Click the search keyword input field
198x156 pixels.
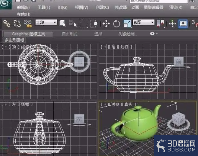pos(158,1)
